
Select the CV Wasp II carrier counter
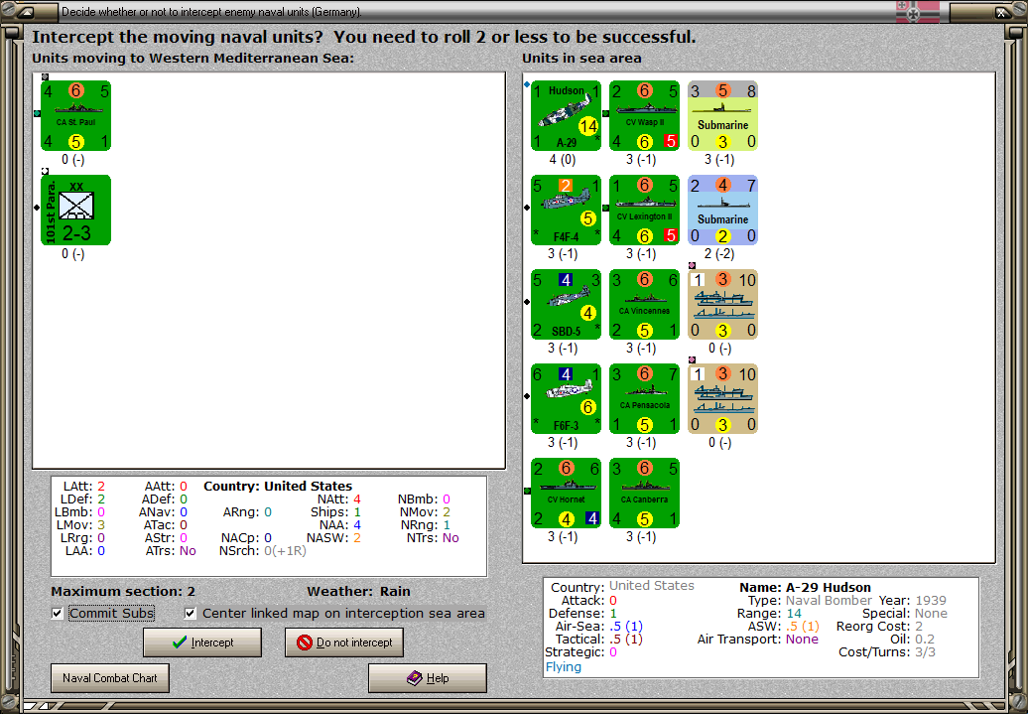(644, 115)
